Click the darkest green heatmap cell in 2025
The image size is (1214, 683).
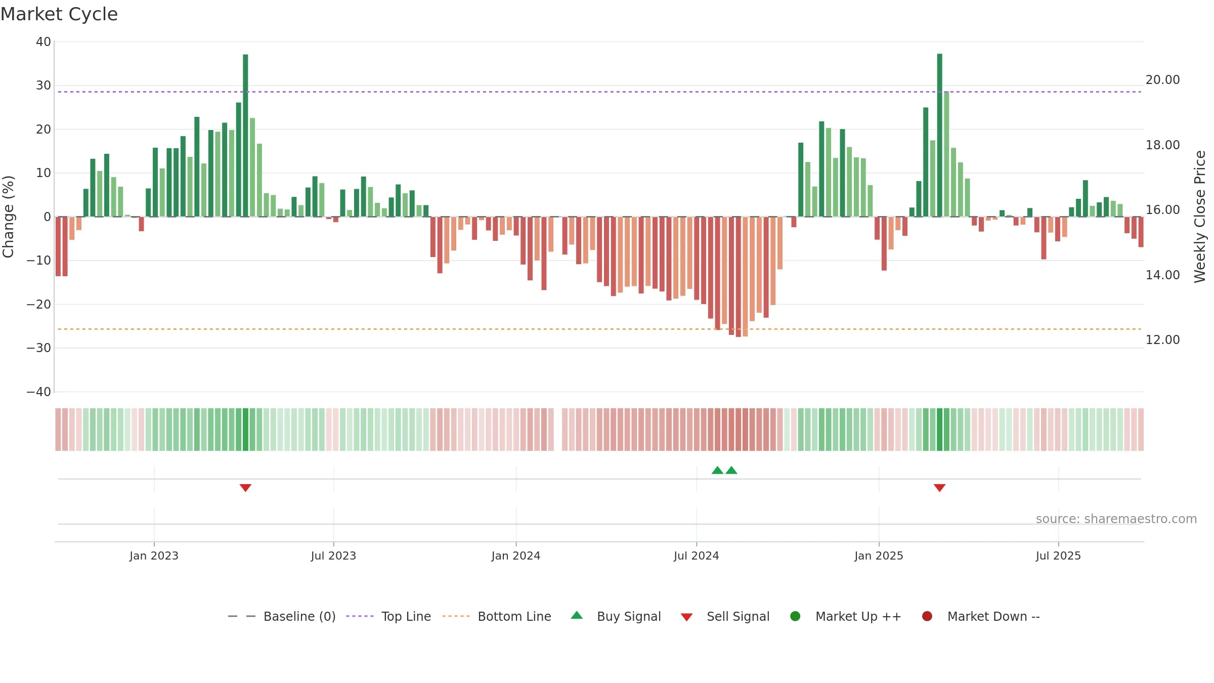(x=940, y=430)
